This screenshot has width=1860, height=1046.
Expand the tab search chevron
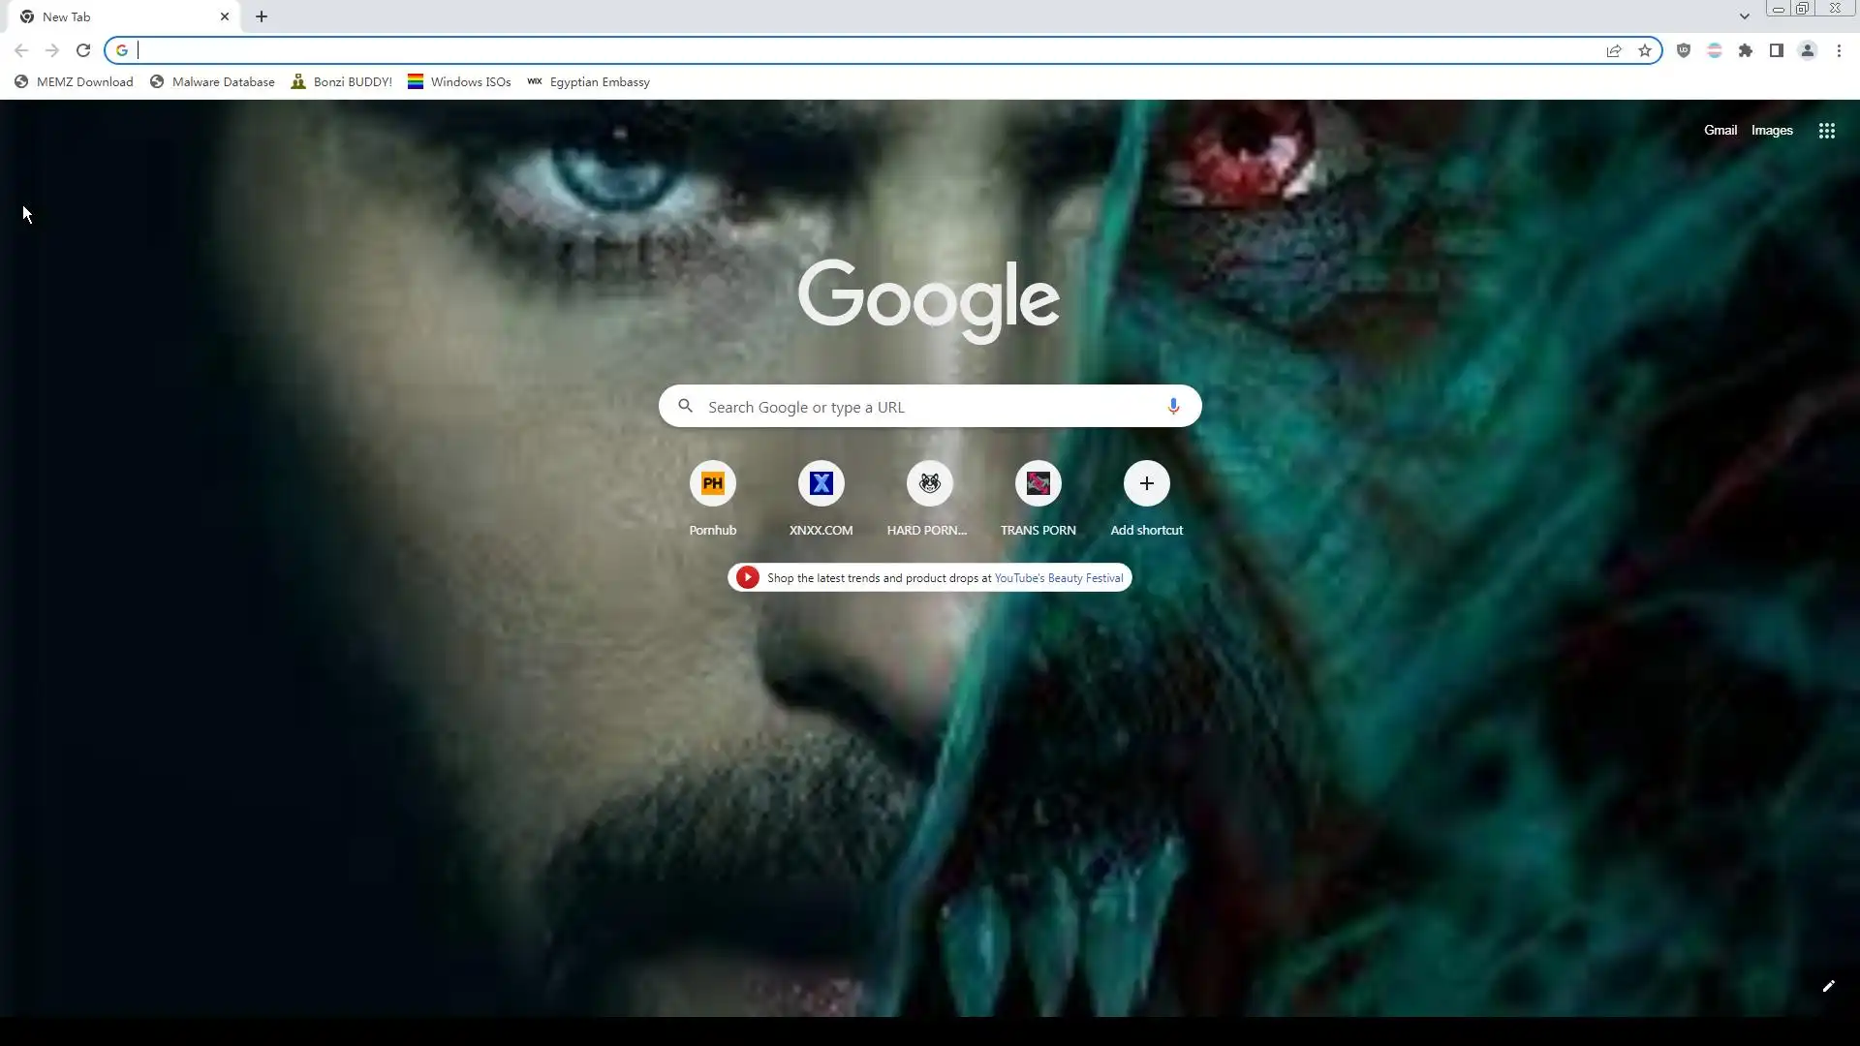tap(1745, 16)
